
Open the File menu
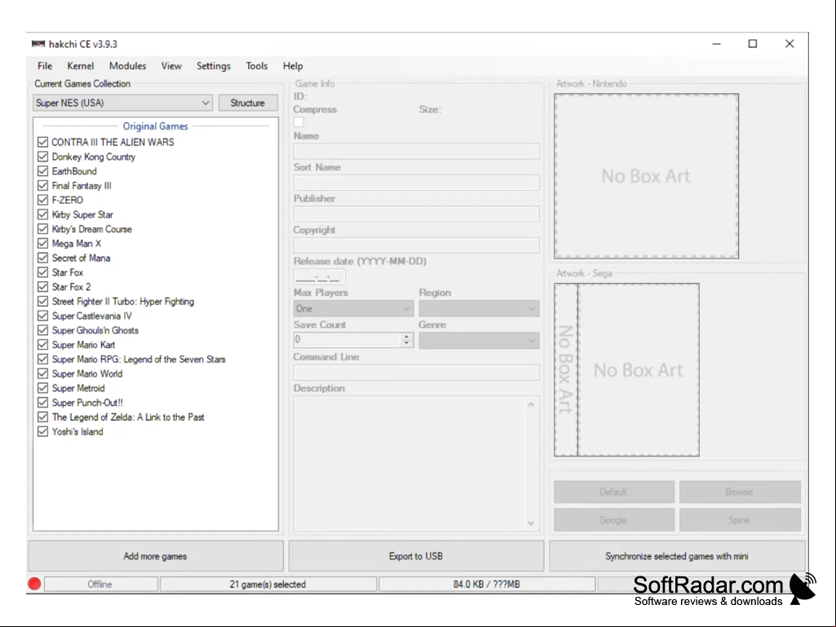tap(45, 66)
